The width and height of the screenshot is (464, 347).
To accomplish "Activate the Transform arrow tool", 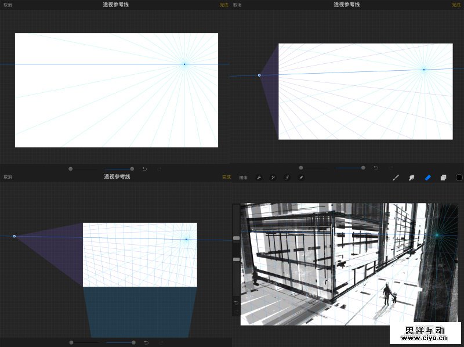I will click(300, 178).
